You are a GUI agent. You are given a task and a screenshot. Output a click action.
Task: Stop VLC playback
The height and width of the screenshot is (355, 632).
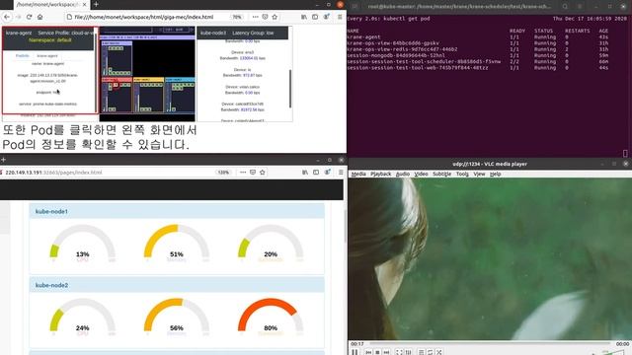(377, 352)
